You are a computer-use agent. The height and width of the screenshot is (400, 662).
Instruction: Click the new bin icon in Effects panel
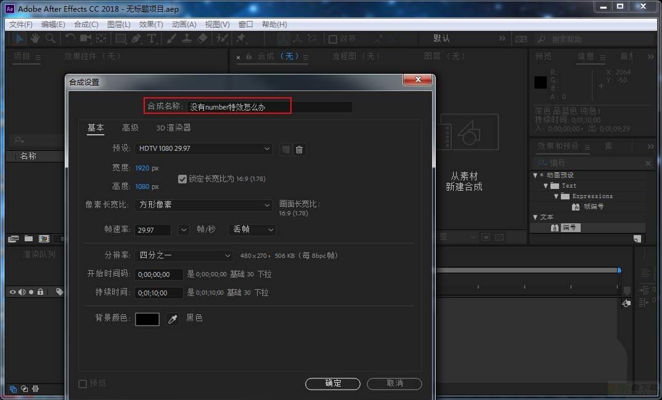coord(637,239)
